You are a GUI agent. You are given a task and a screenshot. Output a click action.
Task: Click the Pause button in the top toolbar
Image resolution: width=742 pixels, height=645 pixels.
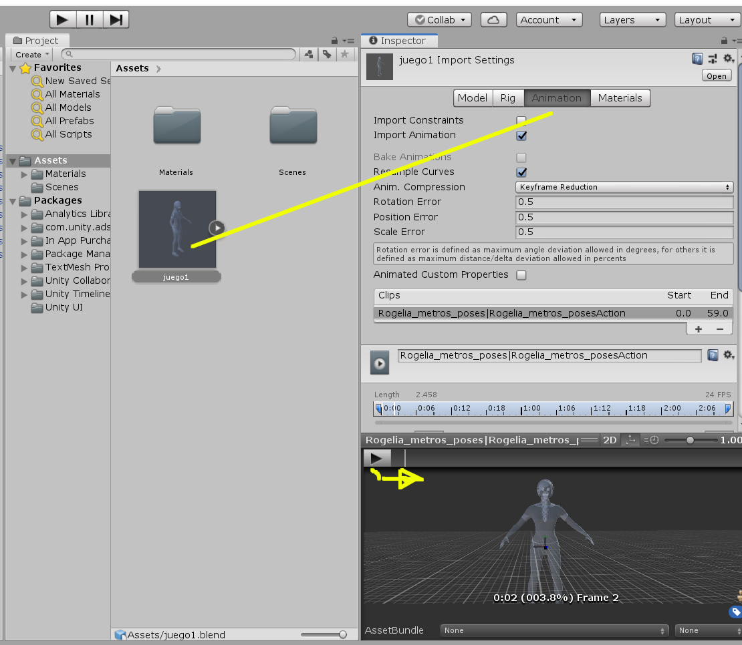89,20
